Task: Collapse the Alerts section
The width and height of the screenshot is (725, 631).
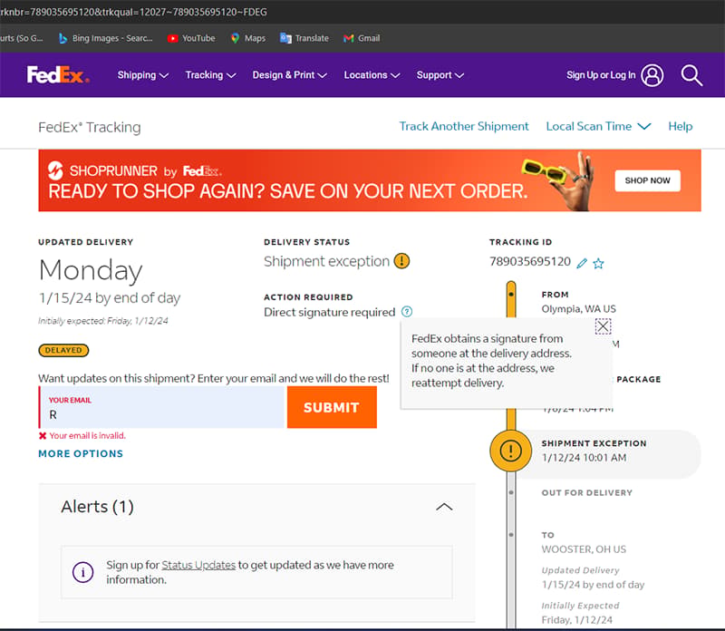Action: (x=444, y=507)
